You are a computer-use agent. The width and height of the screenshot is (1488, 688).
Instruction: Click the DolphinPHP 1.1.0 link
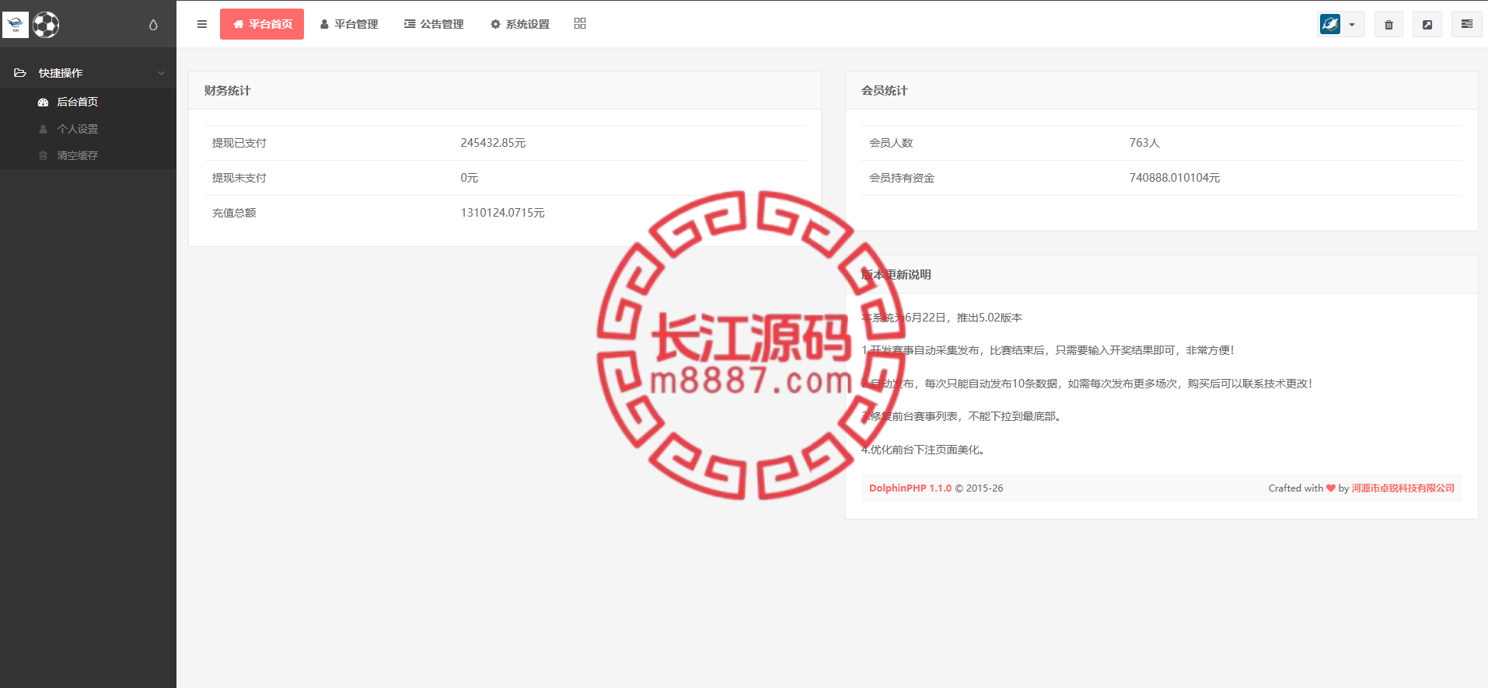(910, 488)
